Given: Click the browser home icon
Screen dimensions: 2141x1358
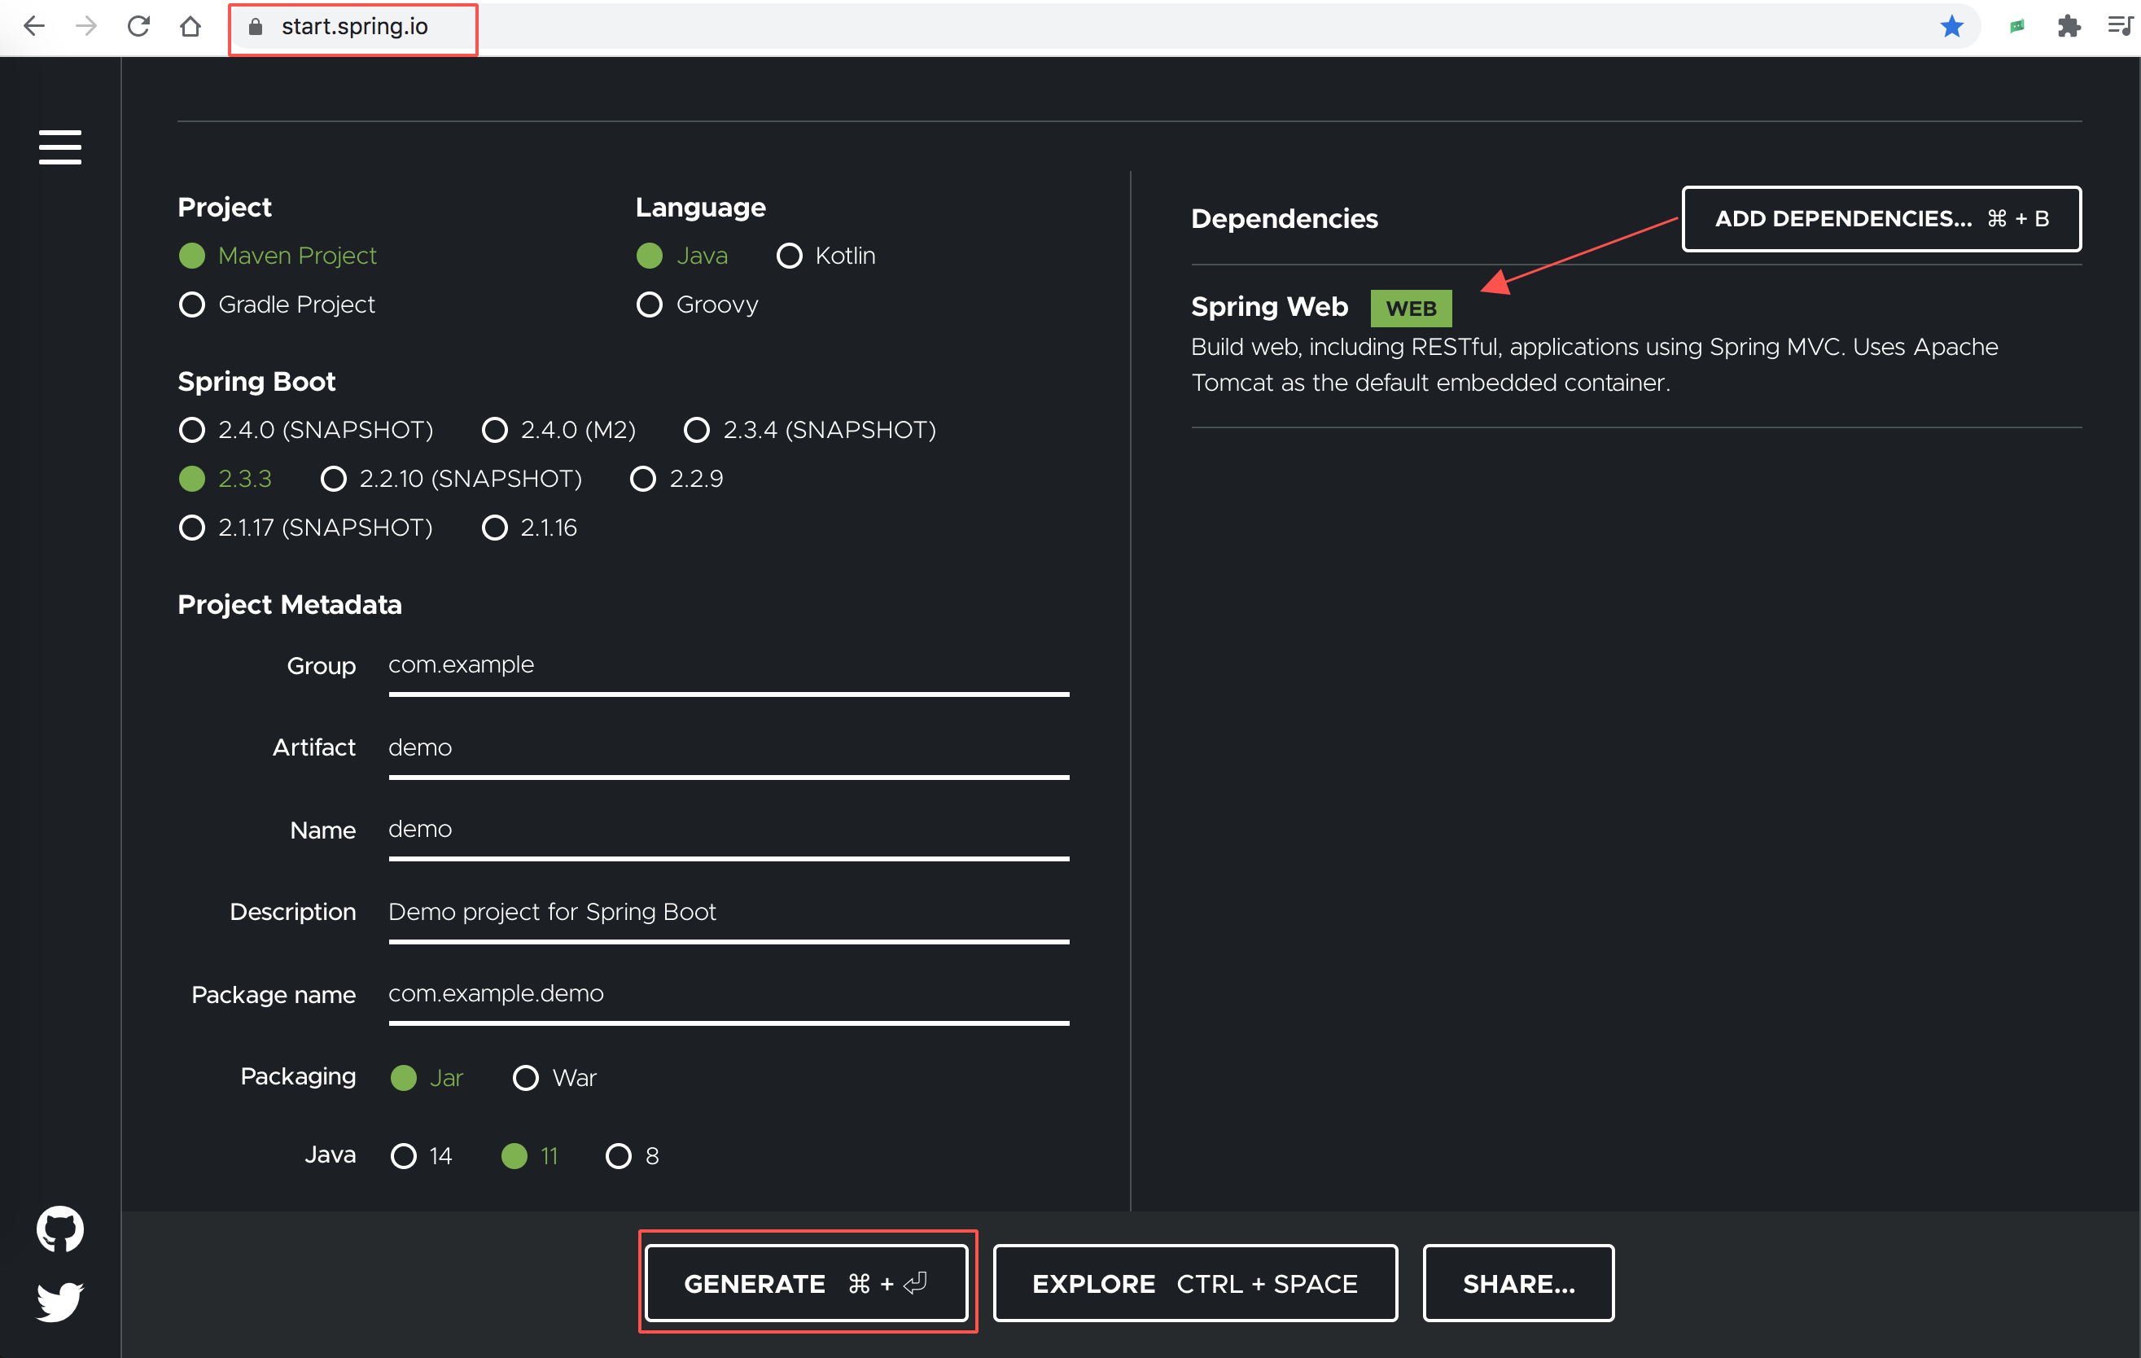Looking at the screenshot, I should pyautogui.click(x=190, y=27).
